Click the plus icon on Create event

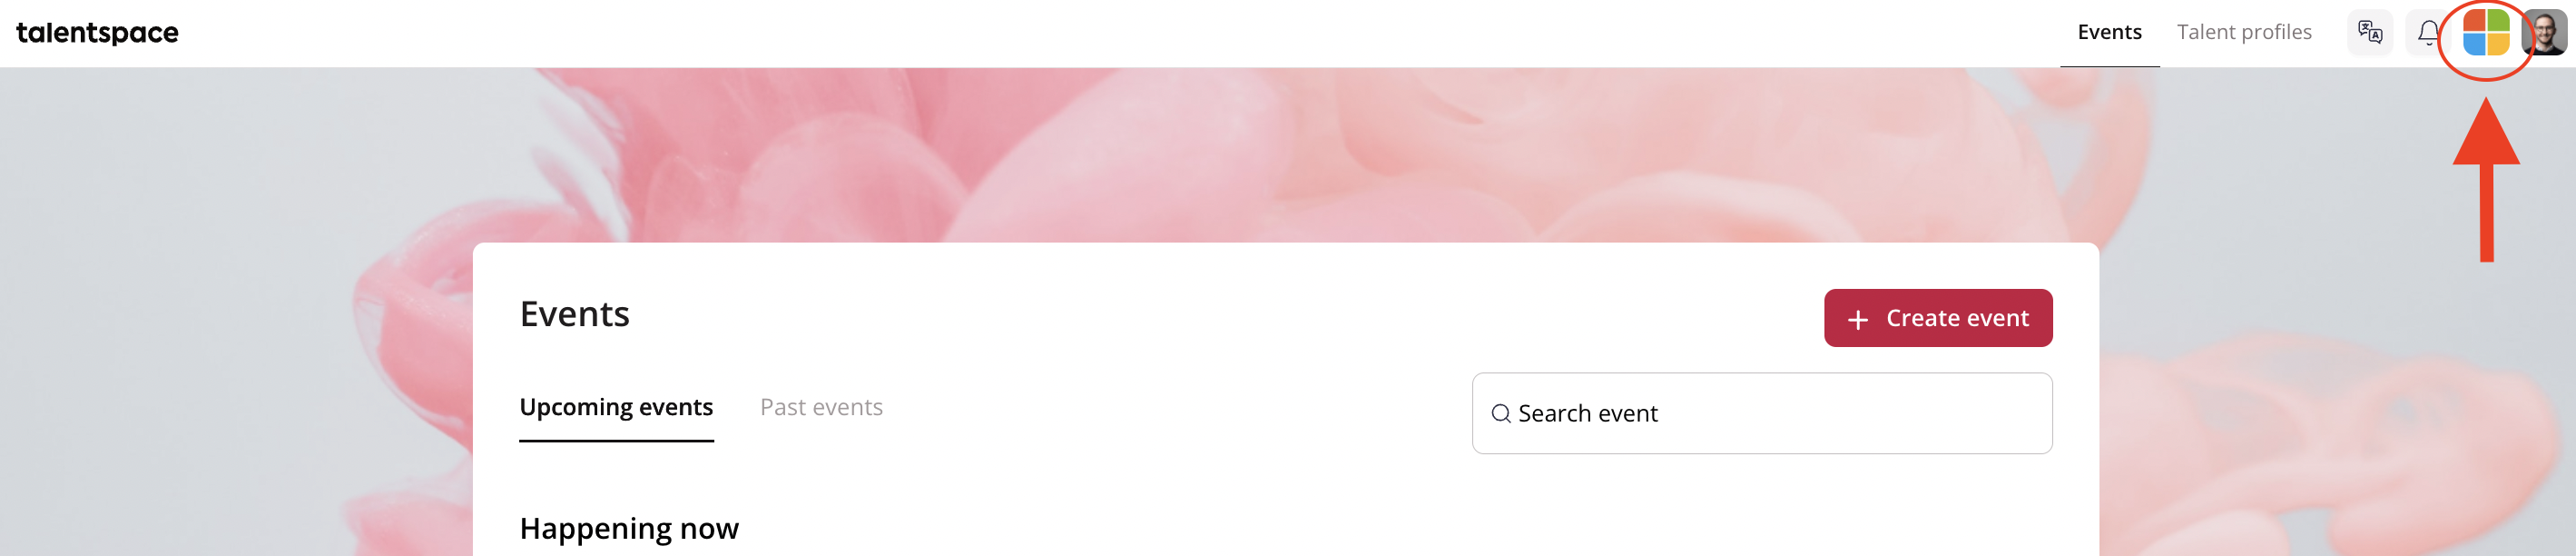click(x=1858, y=320)
